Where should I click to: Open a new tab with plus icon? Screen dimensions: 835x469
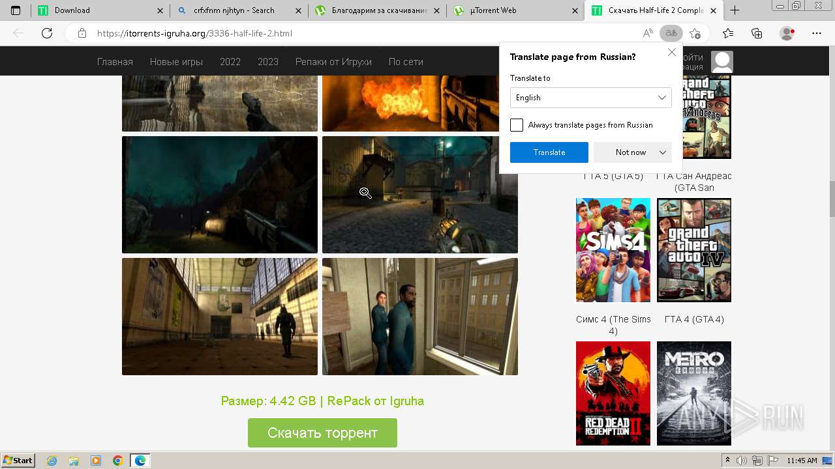[x=735, y=10]
